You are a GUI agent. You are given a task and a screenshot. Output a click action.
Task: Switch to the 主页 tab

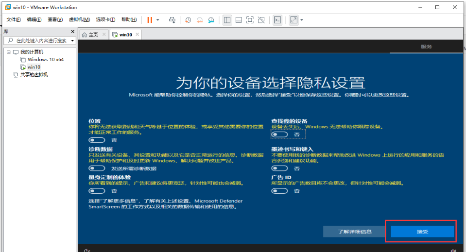93,35
